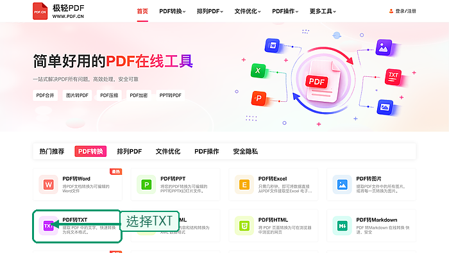Click the PDF转Excel description text
The image size is (449, 253).
click(x=285, y=189)
